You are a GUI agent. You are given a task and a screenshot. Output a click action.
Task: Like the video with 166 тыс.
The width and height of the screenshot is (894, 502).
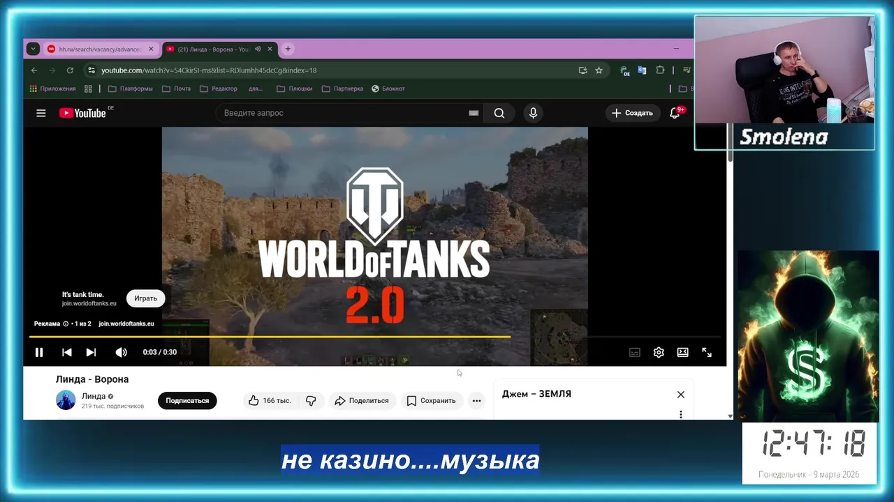[x=270, y=401]
